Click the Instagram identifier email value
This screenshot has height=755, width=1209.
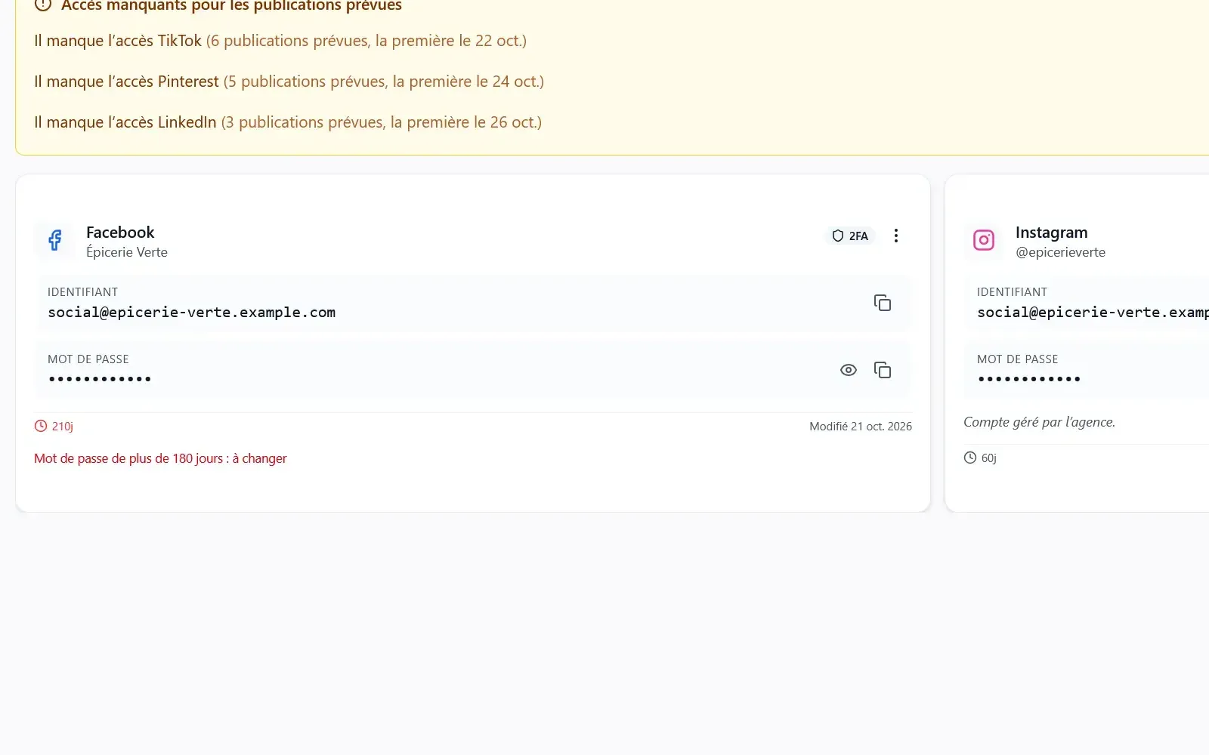click(1093, 313)
